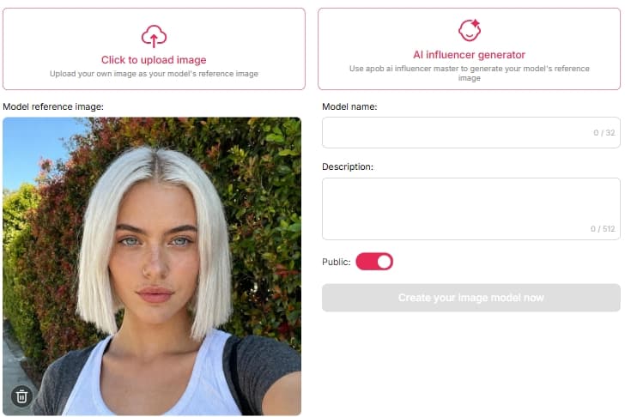This screenshot has width=625, height=417.
Task: Click the AI influencer smiley face icon
Action: coord(469,30)
